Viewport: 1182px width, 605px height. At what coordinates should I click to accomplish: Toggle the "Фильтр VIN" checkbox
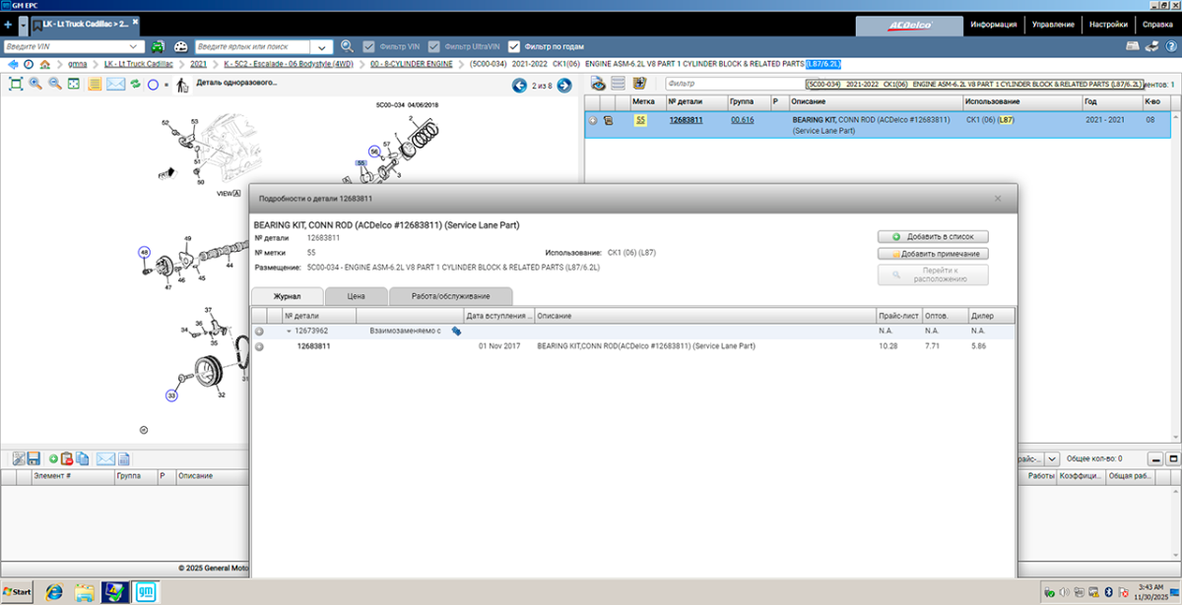pyautogui.click(x=369, y=46)
